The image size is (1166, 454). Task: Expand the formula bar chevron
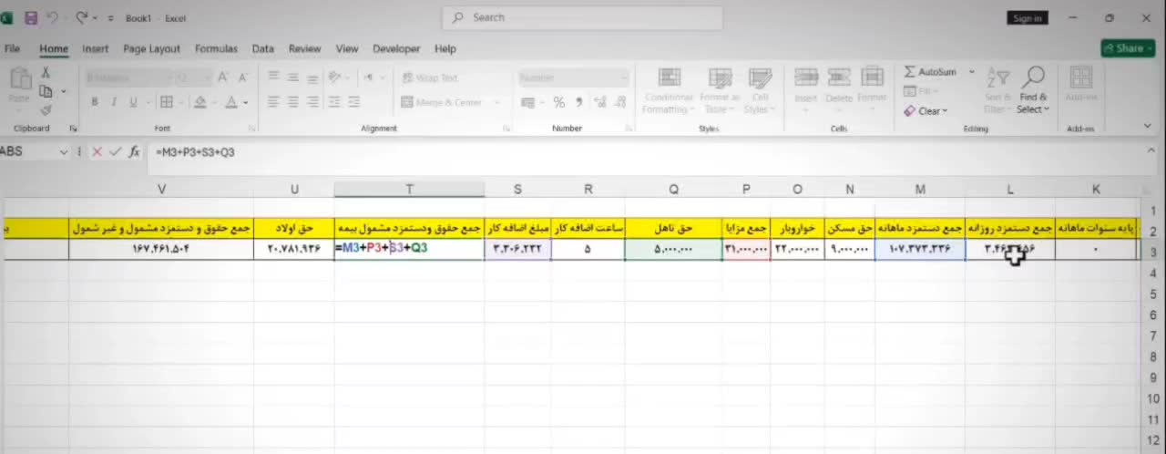point(1151,151)
